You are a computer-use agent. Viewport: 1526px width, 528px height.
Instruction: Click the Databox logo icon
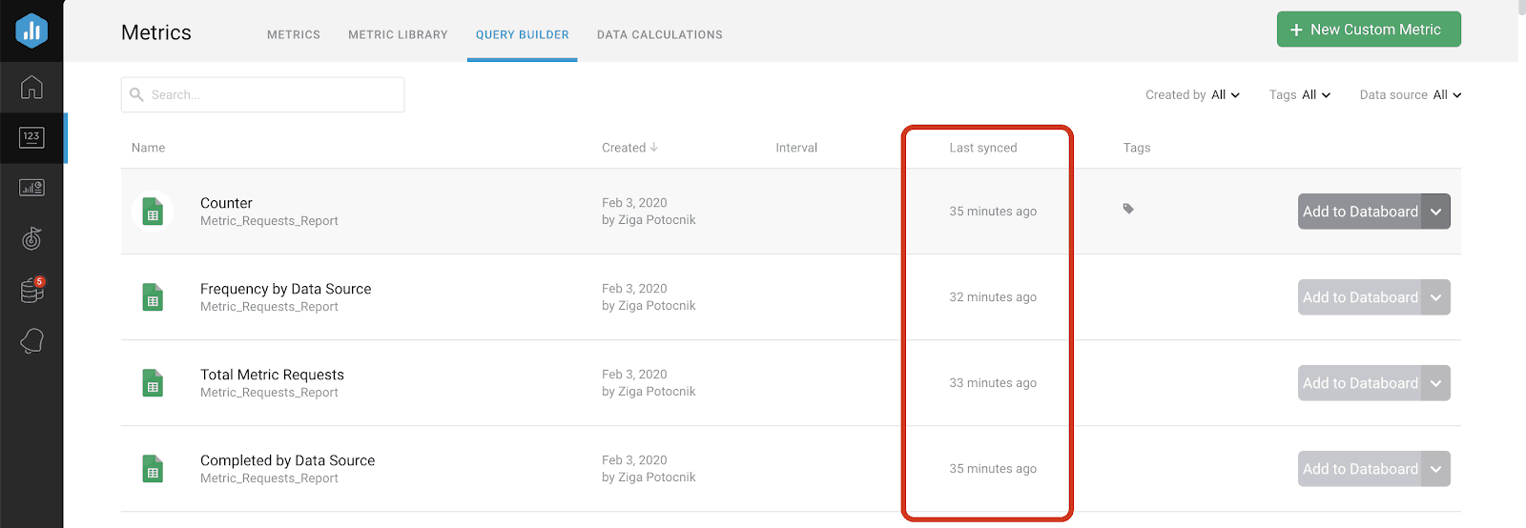click(x=31, y=30)
